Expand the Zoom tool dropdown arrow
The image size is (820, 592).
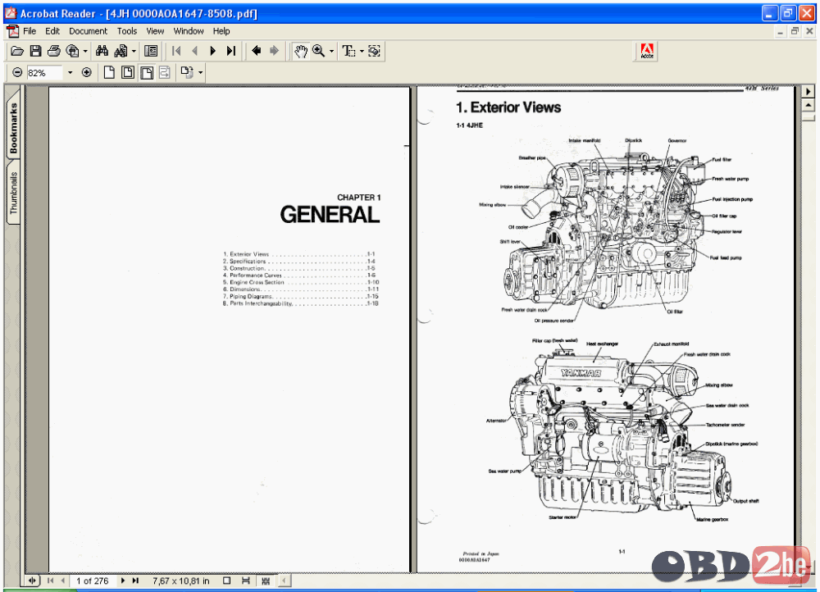click(x=331, y=52)
